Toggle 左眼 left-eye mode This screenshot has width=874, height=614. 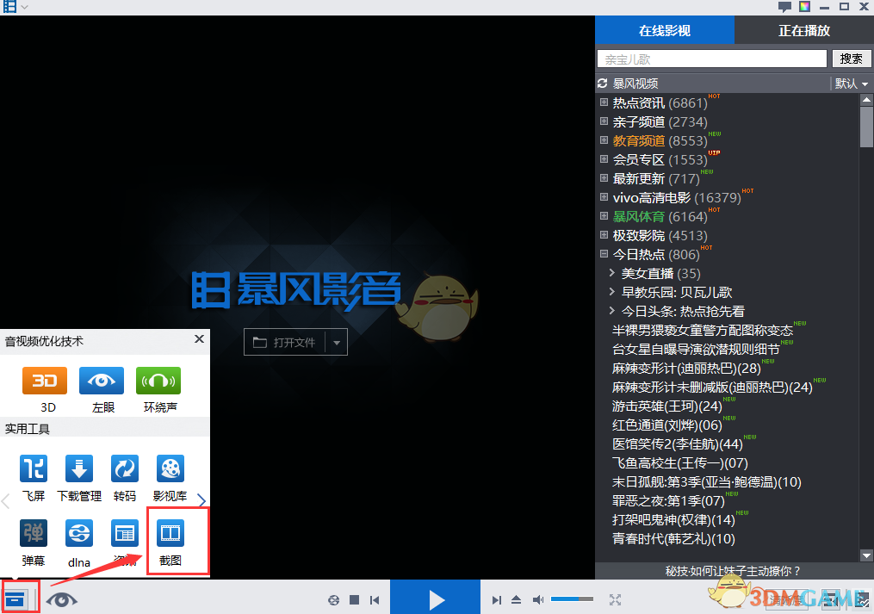[101, 380]
